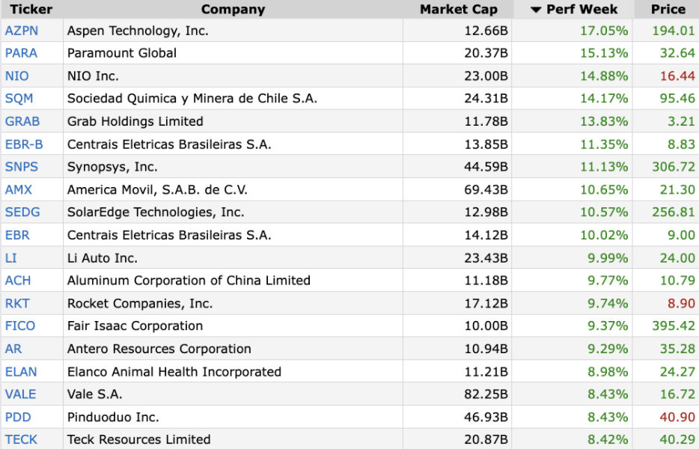Viewport: 699px width, 449px height.
Task: Sort table by Market Cap header
Action: pyautogui.click(x=458, y=10)
